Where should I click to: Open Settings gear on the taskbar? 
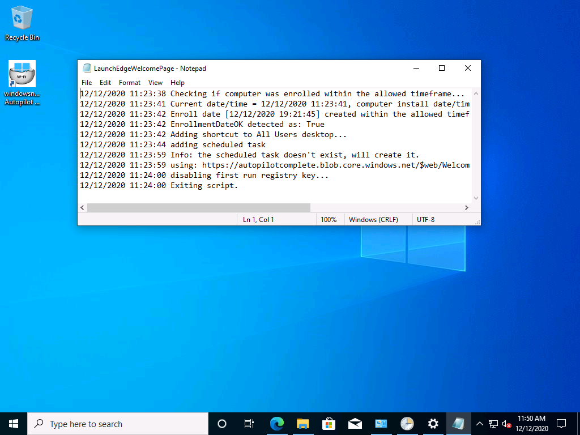coord(433,424)
